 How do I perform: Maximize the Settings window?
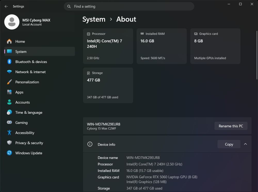tap(240, 4)
